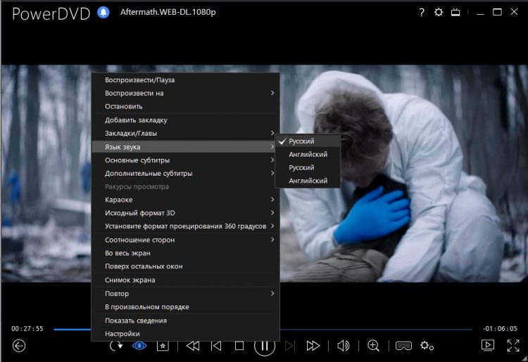Click the notification bell next to PowerDVD
528x362 pixels.
click(103, 13)
